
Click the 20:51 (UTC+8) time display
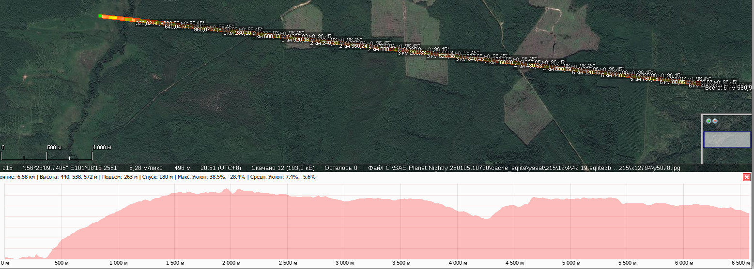[220, 168]
